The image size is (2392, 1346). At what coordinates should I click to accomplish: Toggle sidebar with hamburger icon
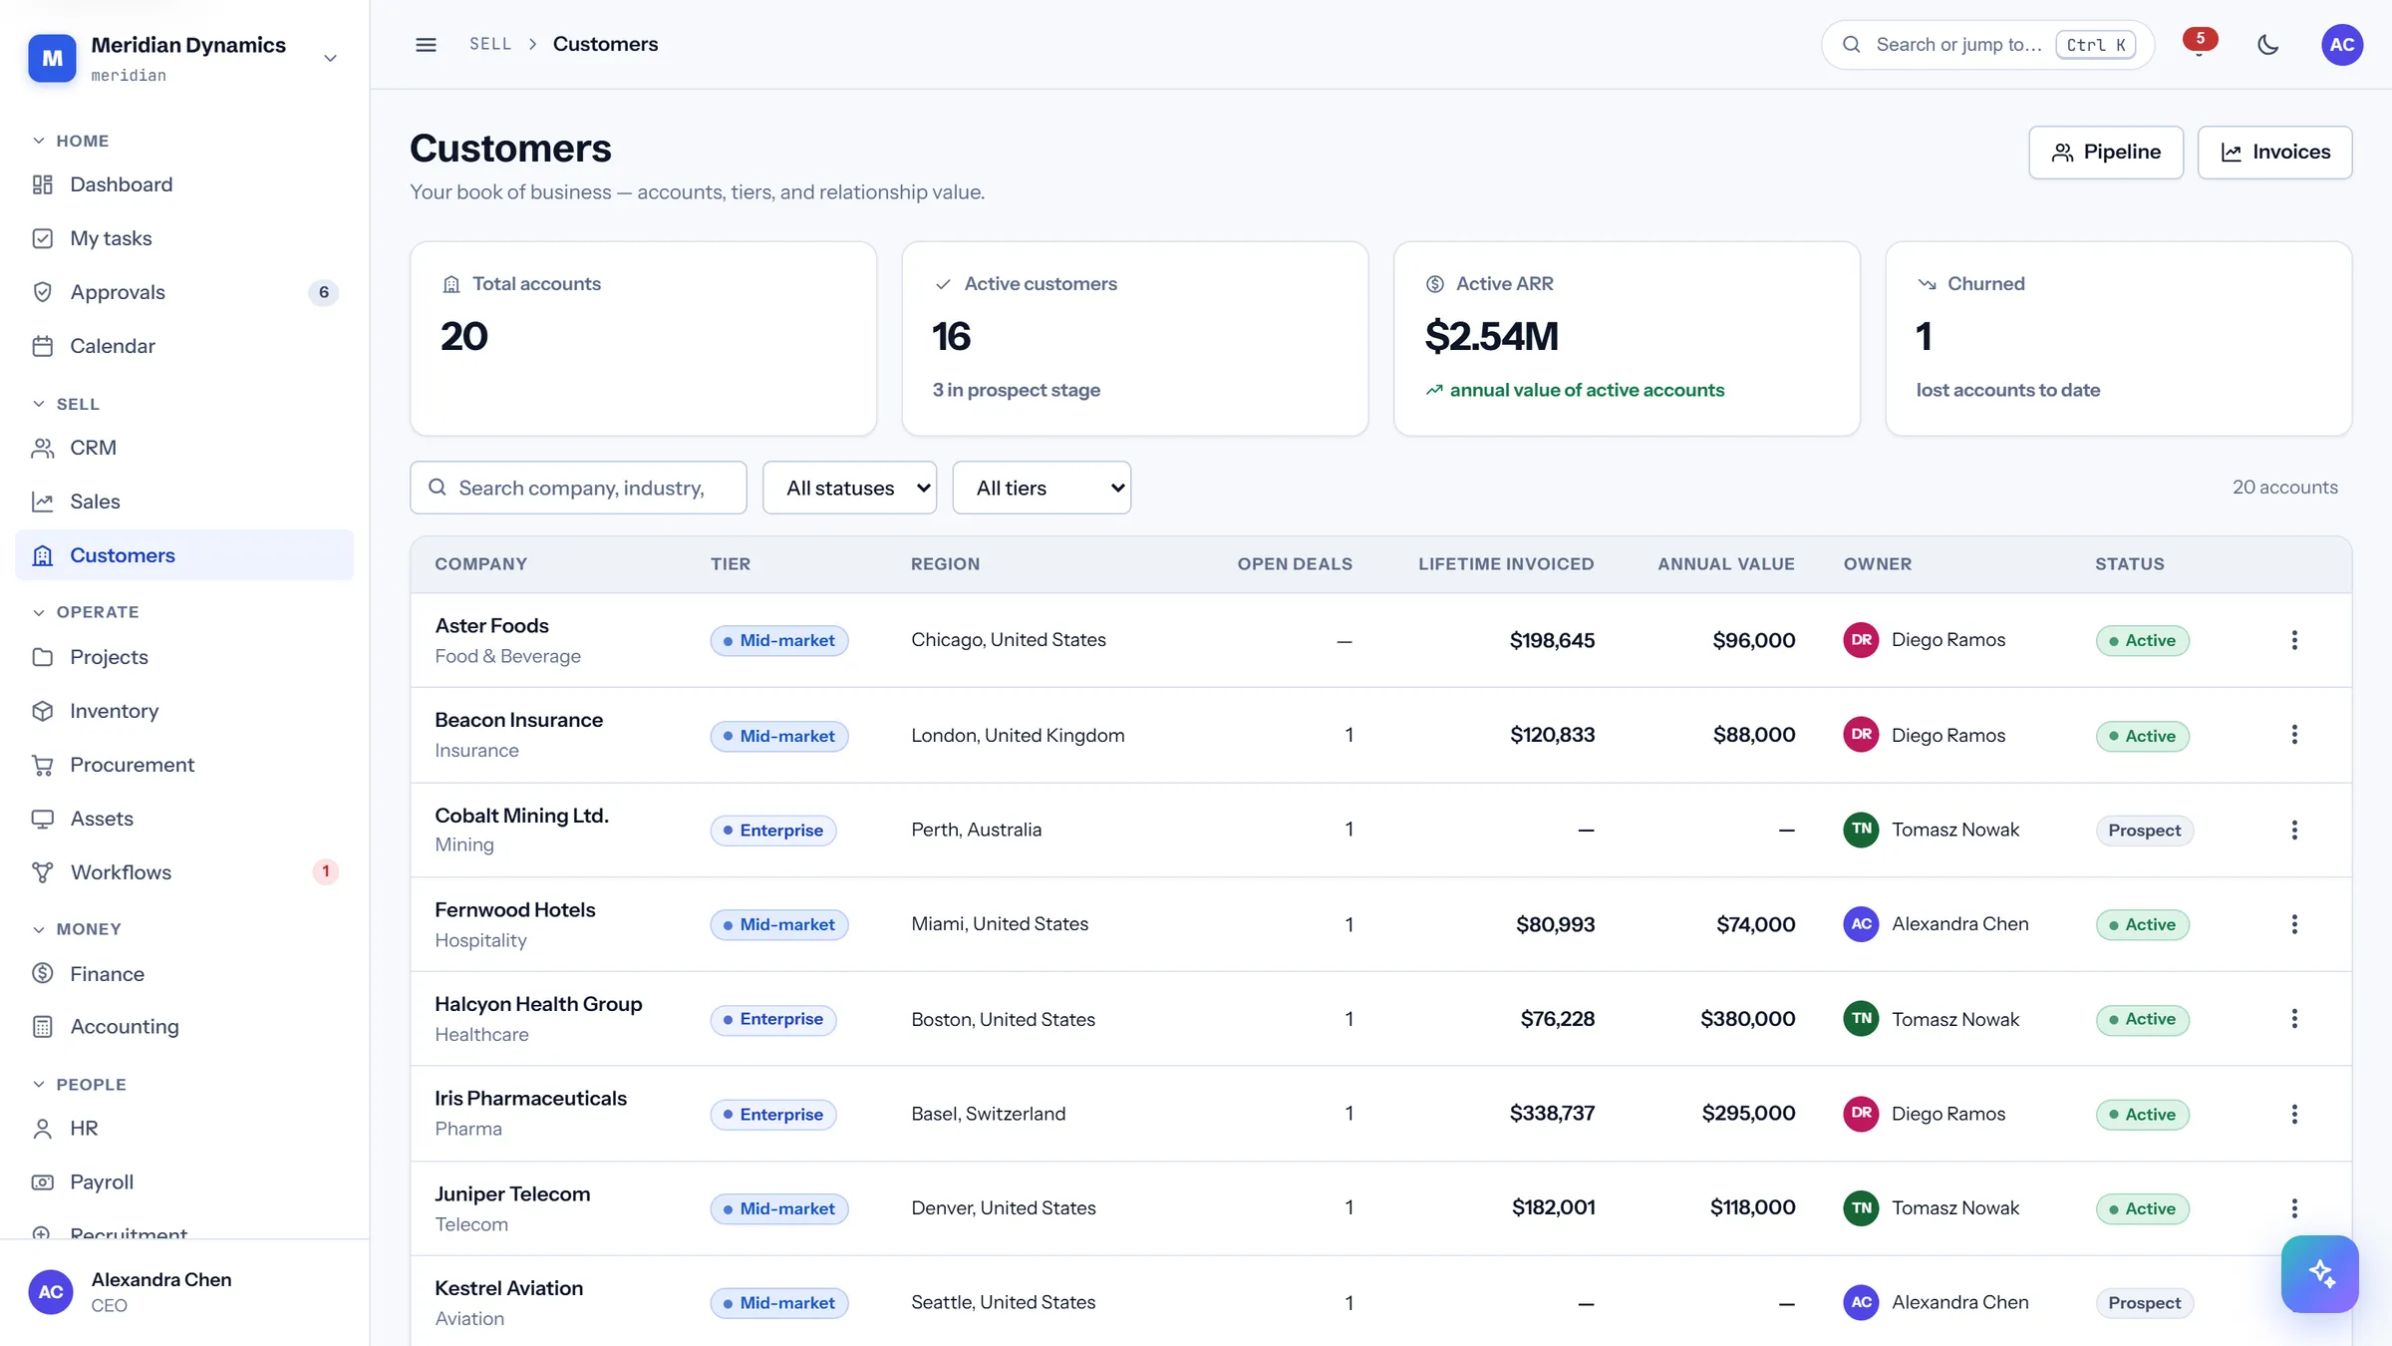tap(426, 45)
